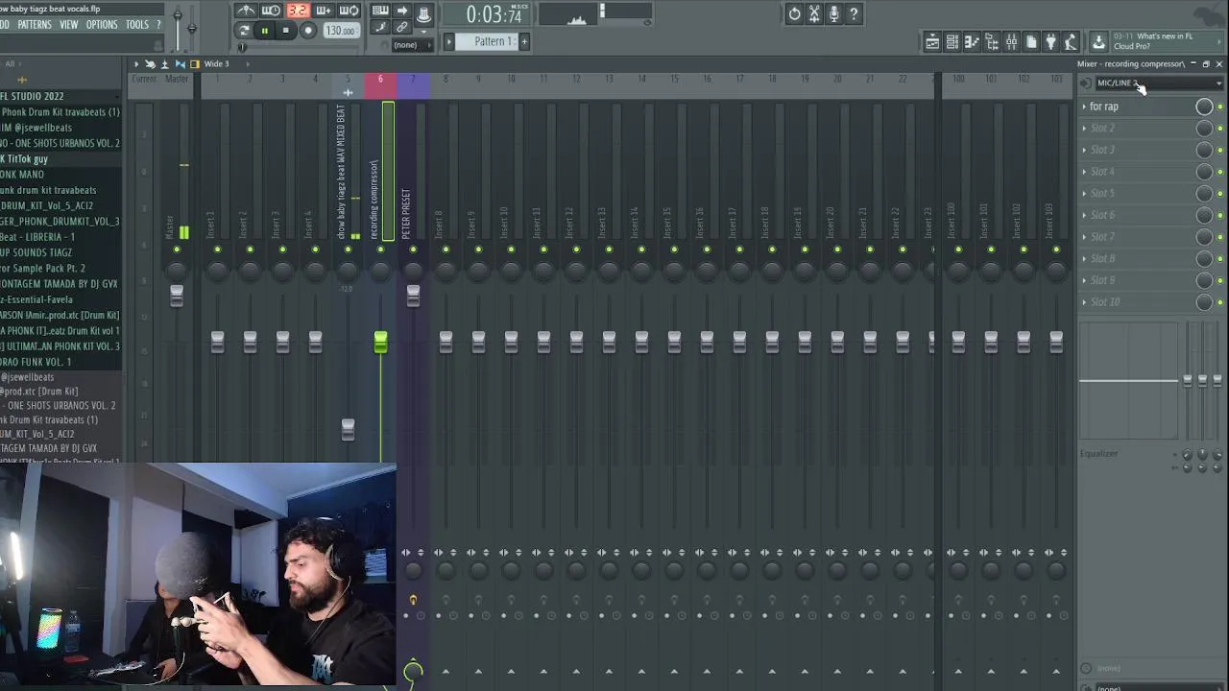
Task: Click the mixer multi-touch control icon
Action: 150,64
